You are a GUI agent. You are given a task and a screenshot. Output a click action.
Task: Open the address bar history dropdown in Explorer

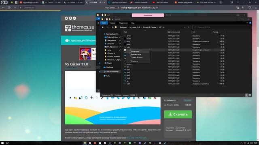tap(185, 27)
